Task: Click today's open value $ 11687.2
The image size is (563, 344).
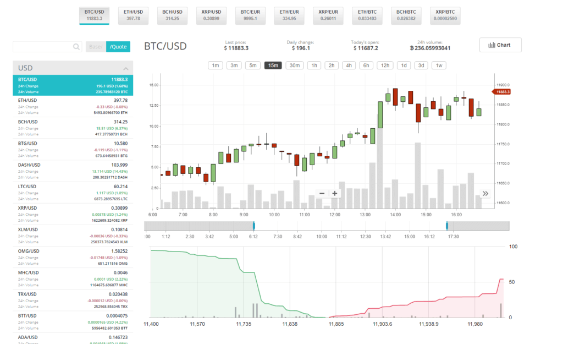Action: coord(366,48)
